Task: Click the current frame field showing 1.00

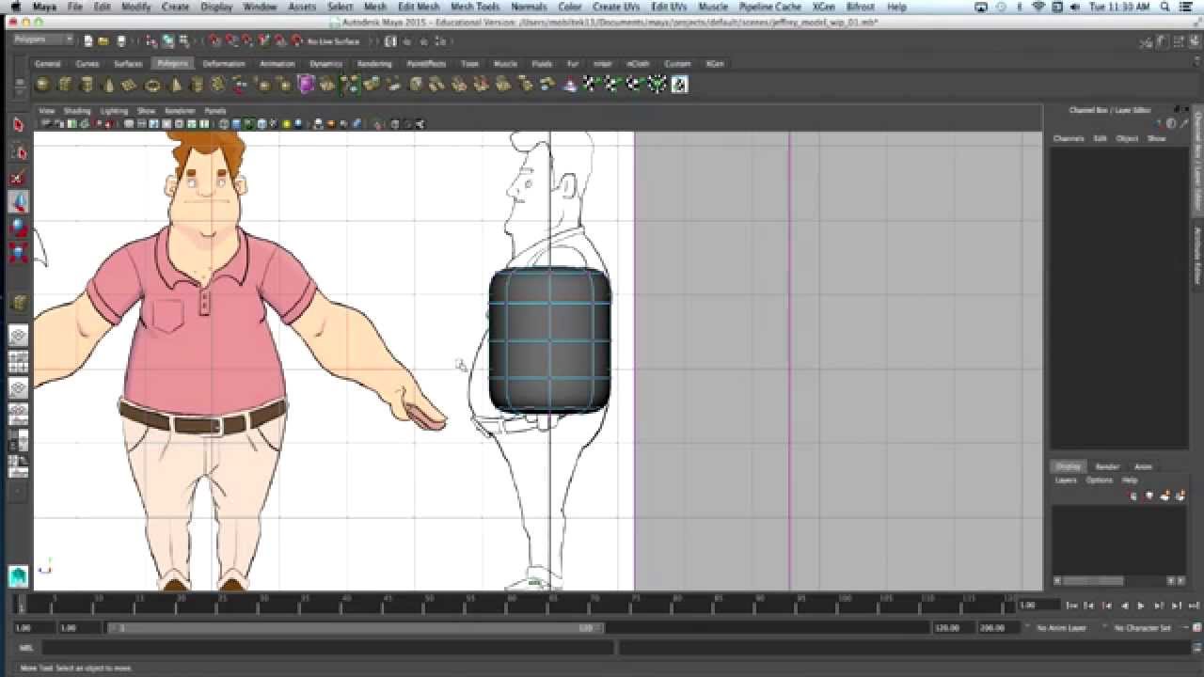Action: click(1038, 606)
